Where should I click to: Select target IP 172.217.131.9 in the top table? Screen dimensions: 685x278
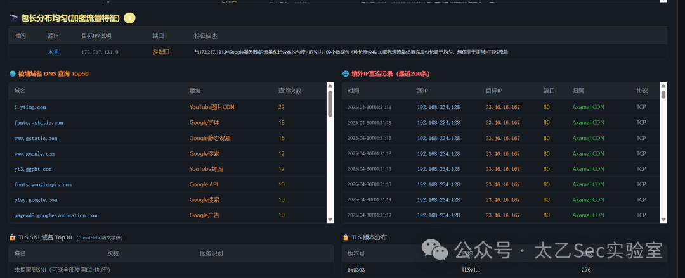point(100,52)
